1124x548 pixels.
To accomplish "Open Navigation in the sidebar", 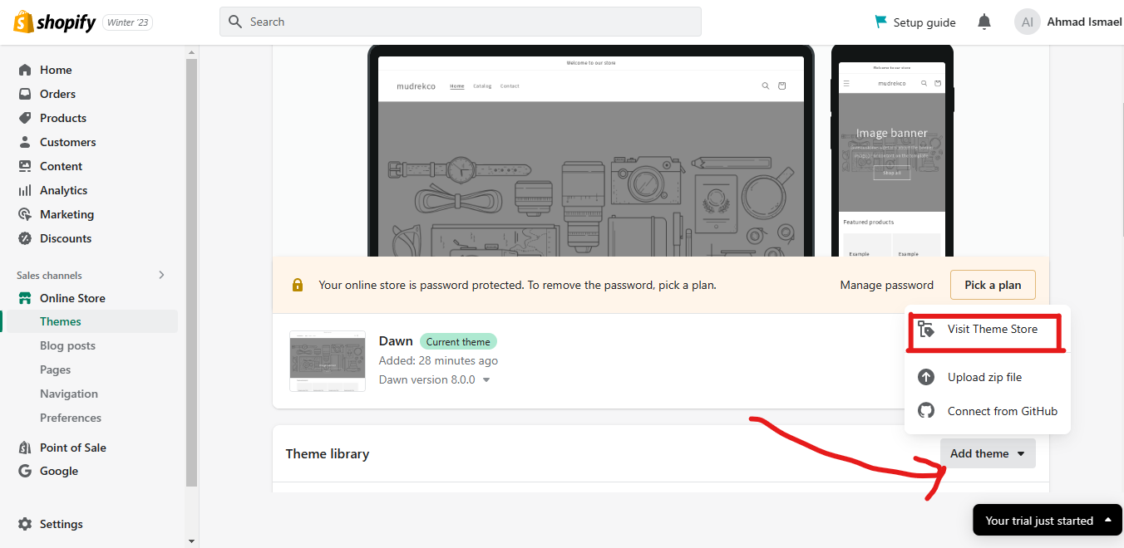I will point(69,394).
